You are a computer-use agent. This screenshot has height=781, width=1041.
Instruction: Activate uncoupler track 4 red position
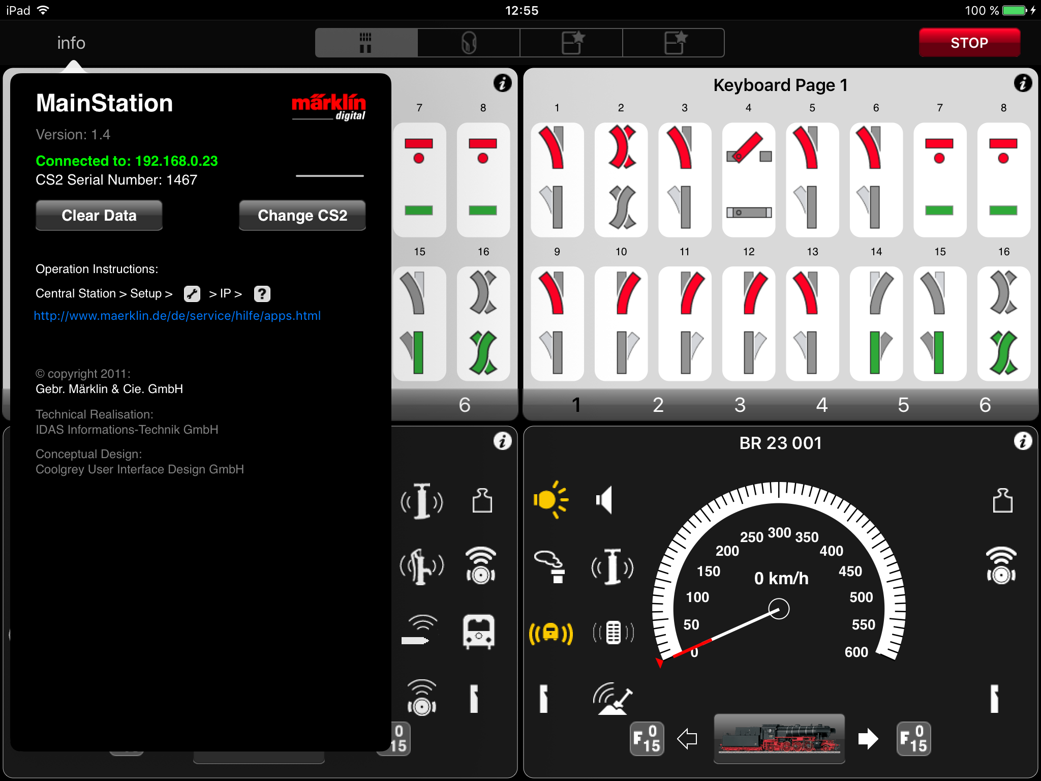[x=748, y=148]
